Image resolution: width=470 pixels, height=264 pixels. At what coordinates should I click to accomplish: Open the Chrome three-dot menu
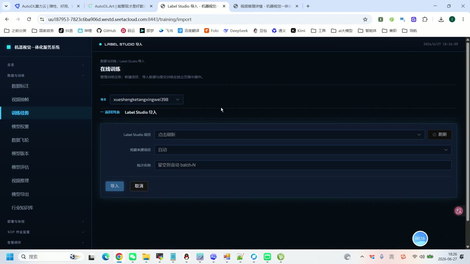click(x=463, y=19)
